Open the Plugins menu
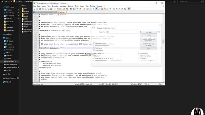 [x=93, y=6]
